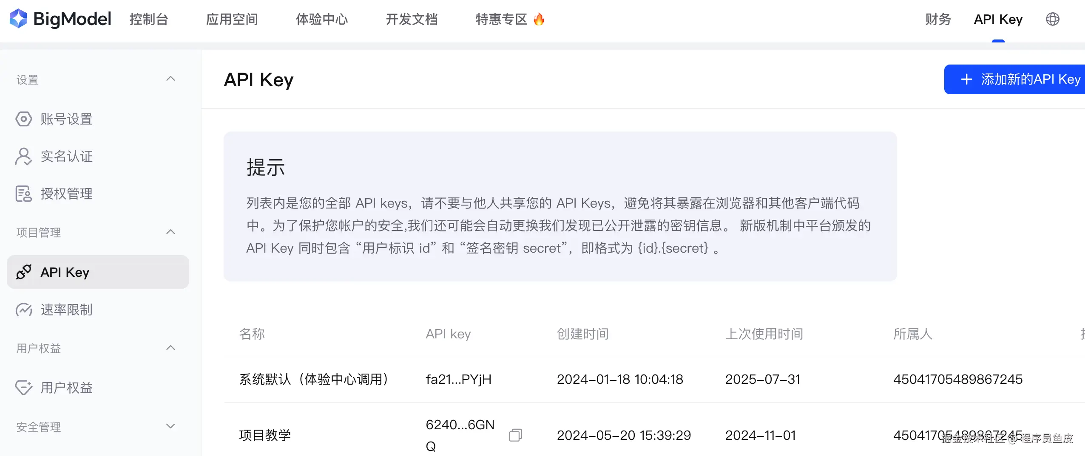Click the 实名认证 person icon

(24, 156)
